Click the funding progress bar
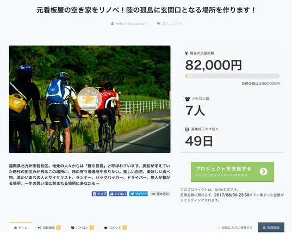This screenshot has height=239, width=292. pos(232,76)
